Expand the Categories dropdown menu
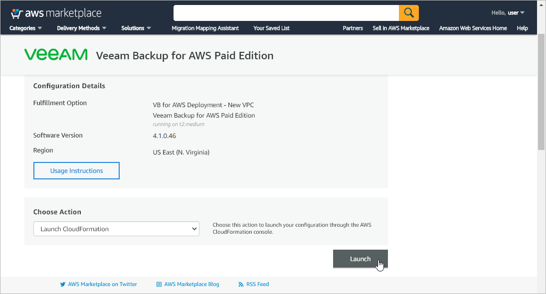 point(25,28)
